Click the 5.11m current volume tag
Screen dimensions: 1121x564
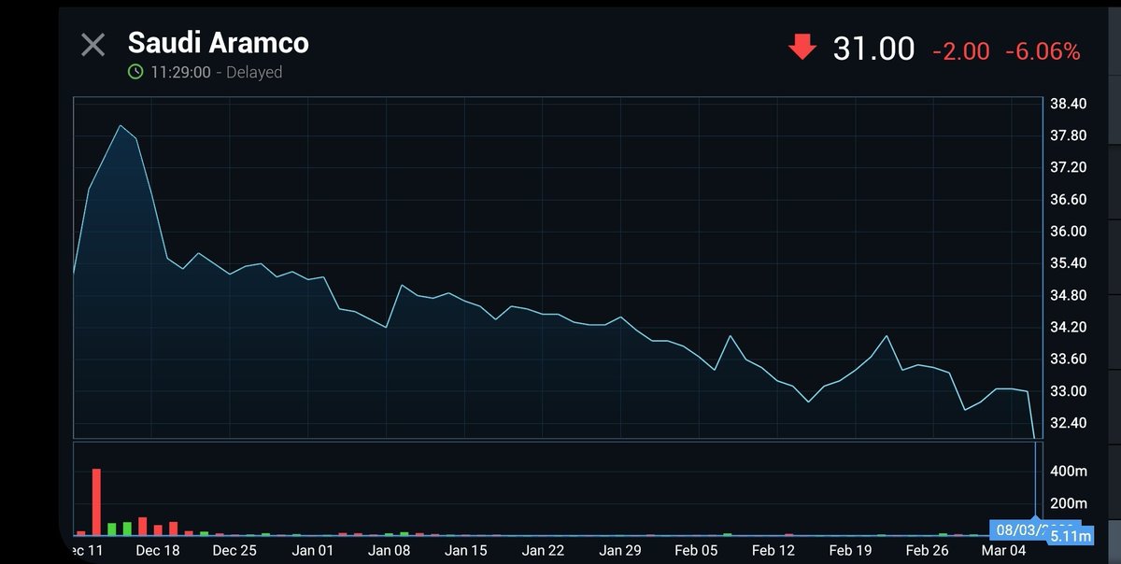coord(1071,538)
